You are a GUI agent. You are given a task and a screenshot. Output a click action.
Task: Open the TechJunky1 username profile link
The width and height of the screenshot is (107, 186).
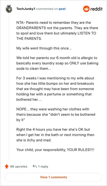tap(26, 9)
